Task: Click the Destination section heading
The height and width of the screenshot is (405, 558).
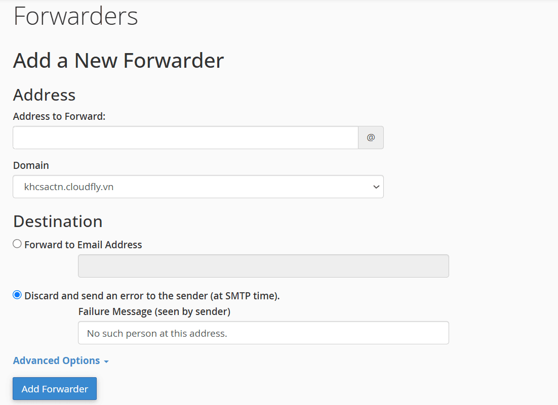Action: (x=57, y=221)
